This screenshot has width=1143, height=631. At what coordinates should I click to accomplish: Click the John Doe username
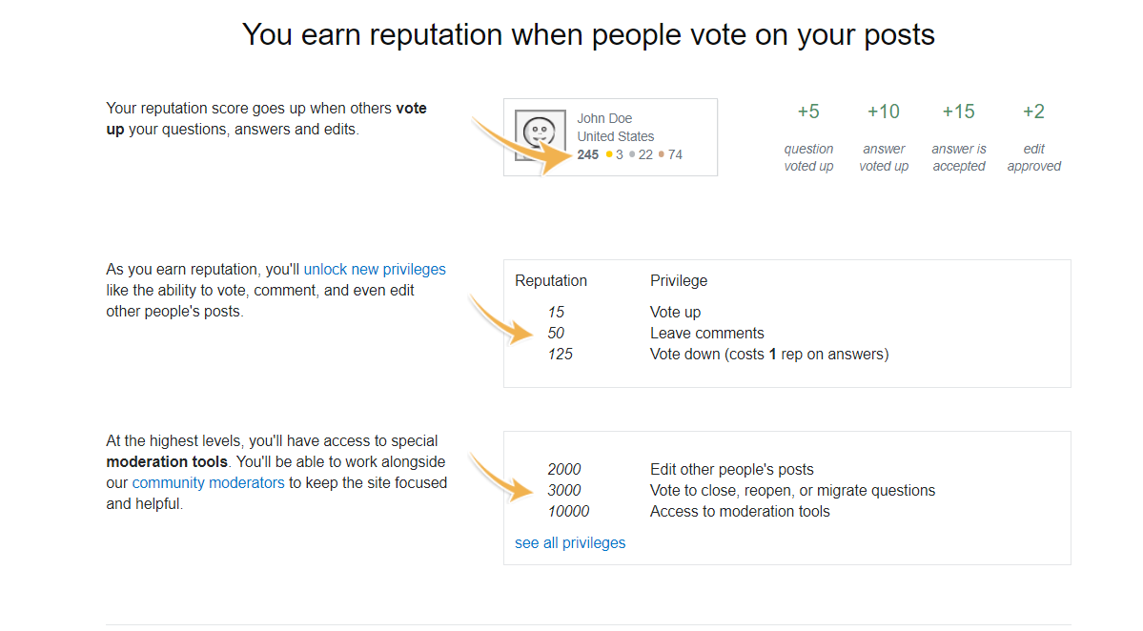(x=604, y=117)
